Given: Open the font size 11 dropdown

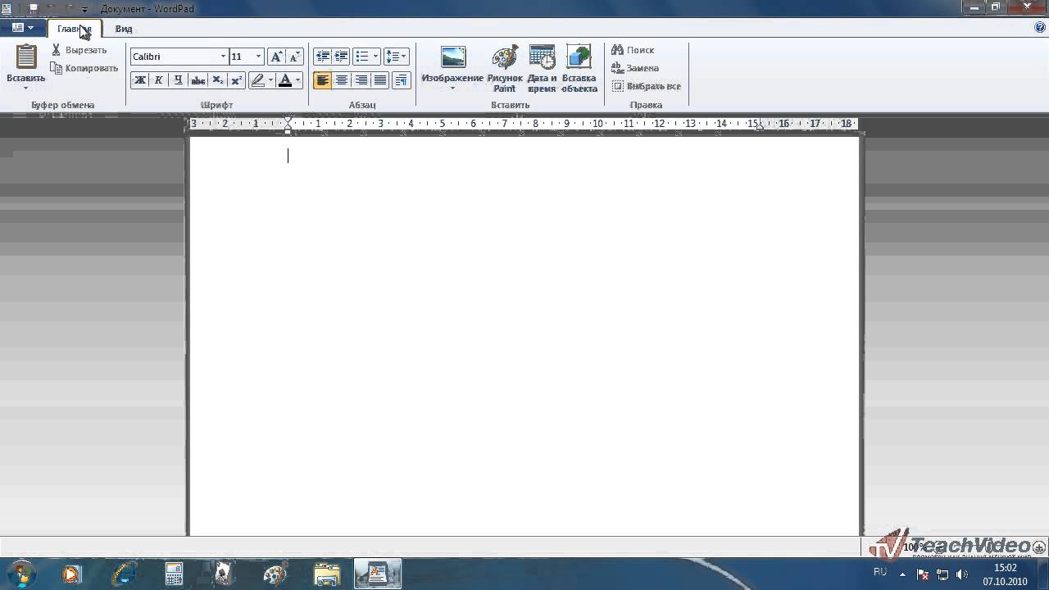Looking at the screenshot, I should pyautogui.click(x=258, y=57).
